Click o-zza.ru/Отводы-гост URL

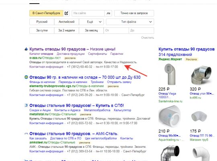pos(45,58)
